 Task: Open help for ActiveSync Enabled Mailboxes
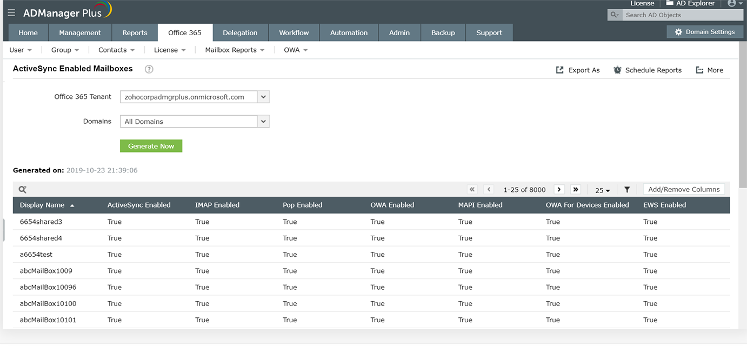(149, 69)
